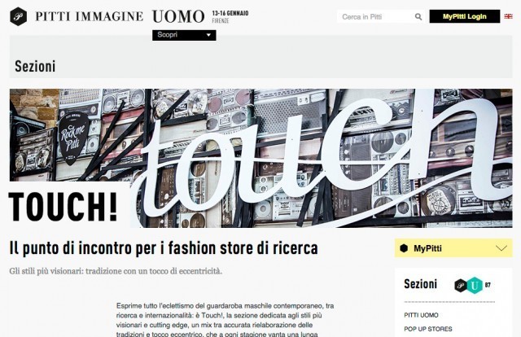Viewport: 521px width, 337px height.
Task: Expand the yellow MyPitti panel chevron
Action: (x=501, y=248)
